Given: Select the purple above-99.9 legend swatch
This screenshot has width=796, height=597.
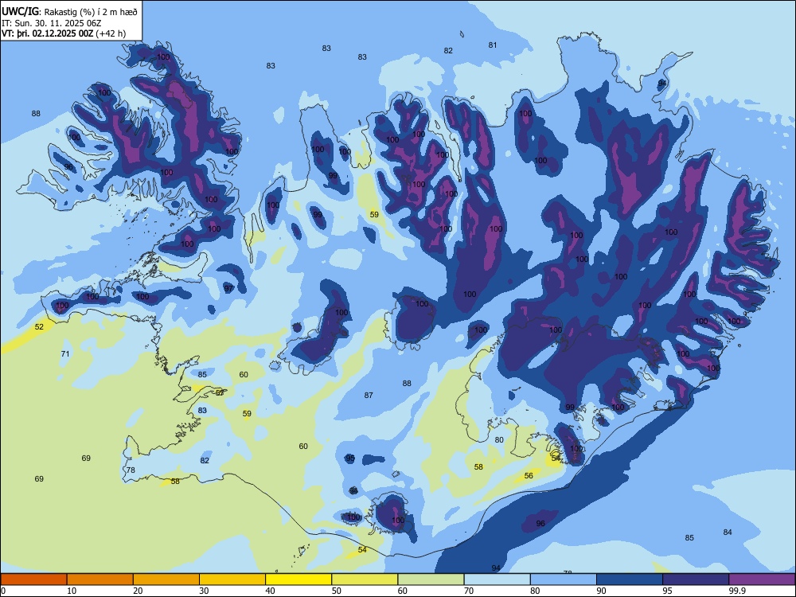Looking at the screenshot, I should tap(762, 579).
